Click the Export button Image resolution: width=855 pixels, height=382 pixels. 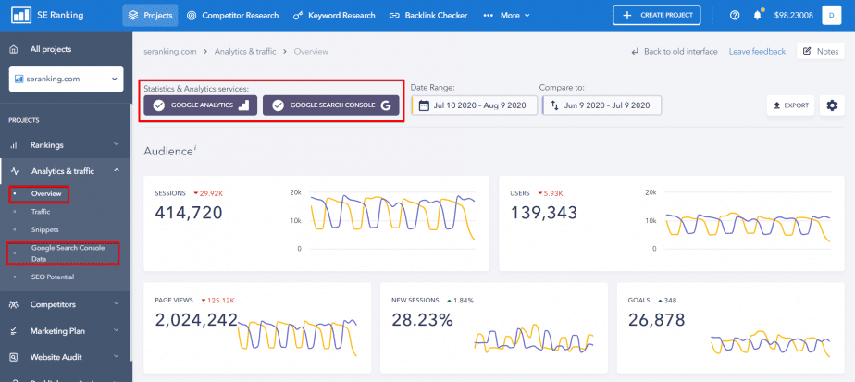pos(790,105)
